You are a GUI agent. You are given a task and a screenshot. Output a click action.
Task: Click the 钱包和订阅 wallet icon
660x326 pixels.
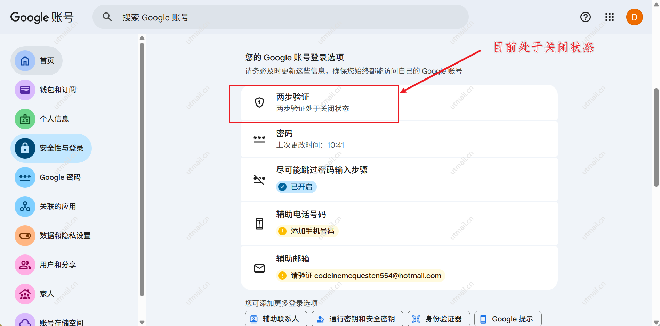tap(25, 90)
